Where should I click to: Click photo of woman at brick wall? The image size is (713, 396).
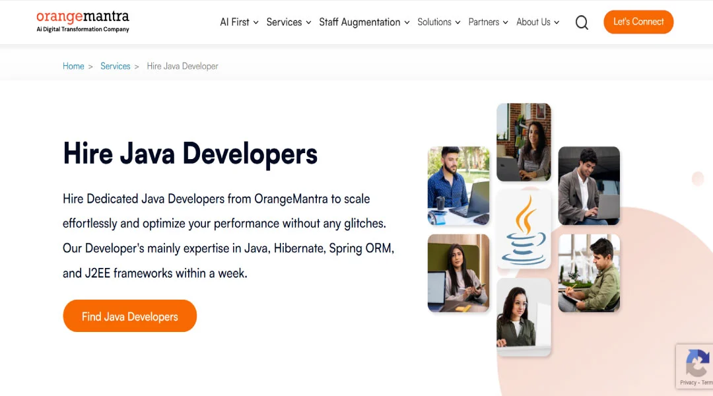click(524, 143)
